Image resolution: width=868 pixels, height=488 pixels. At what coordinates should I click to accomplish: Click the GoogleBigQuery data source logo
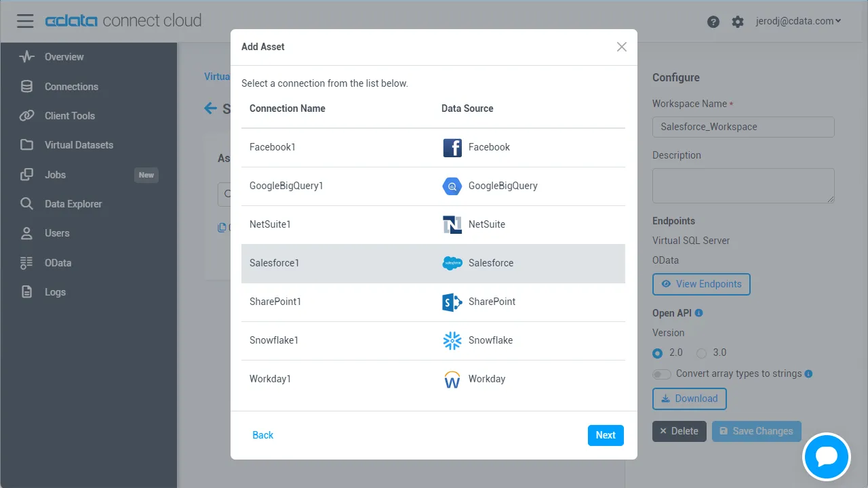point(452,186)
